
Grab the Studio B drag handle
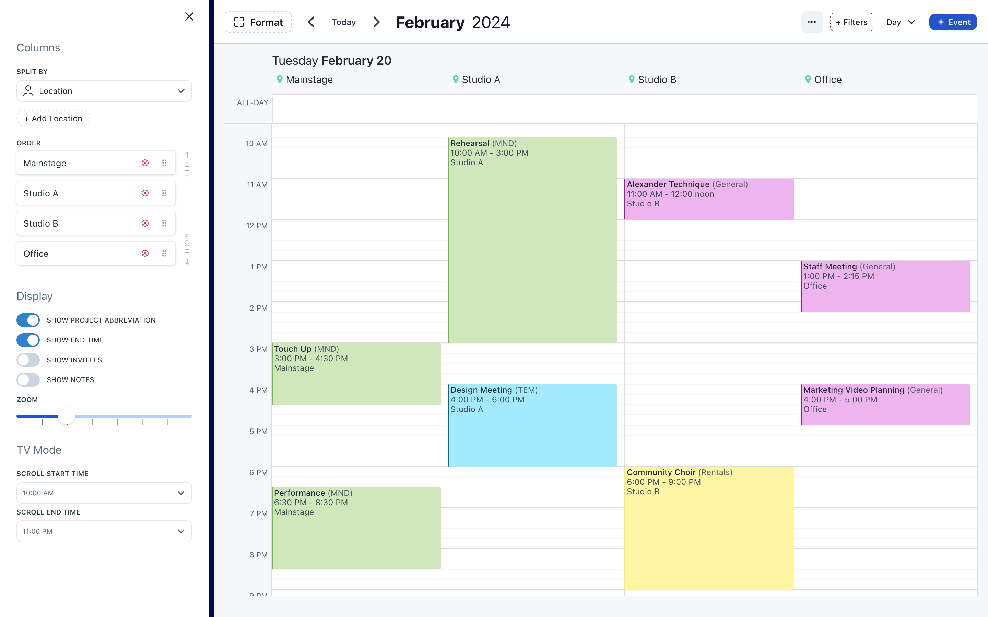coord(164,223)
